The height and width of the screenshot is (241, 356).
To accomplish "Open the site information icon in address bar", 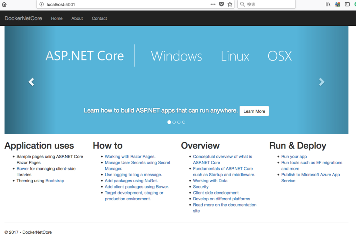I will [42, 4].
